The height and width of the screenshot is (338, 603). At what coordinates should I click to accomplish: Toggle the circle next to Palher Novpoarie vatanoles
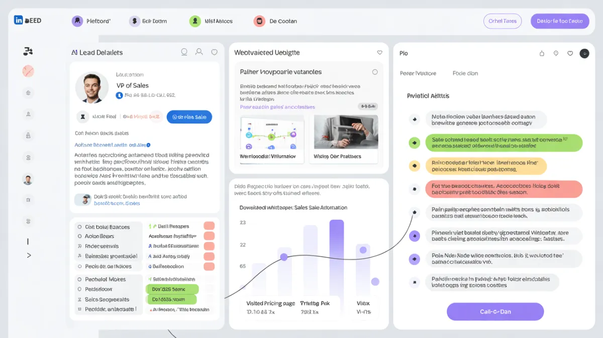coord(375,72)
